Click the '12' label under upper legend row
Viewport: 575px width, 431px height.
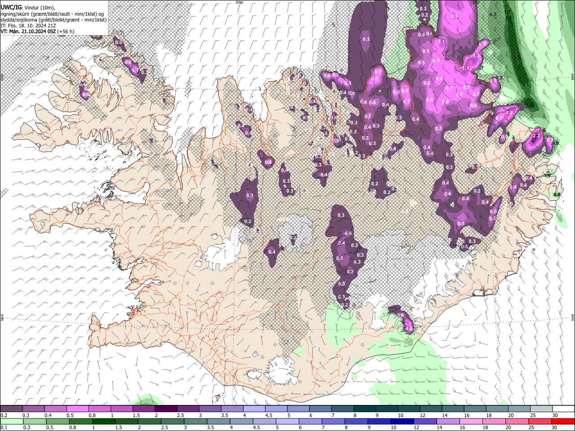click(x=422, y=415)
